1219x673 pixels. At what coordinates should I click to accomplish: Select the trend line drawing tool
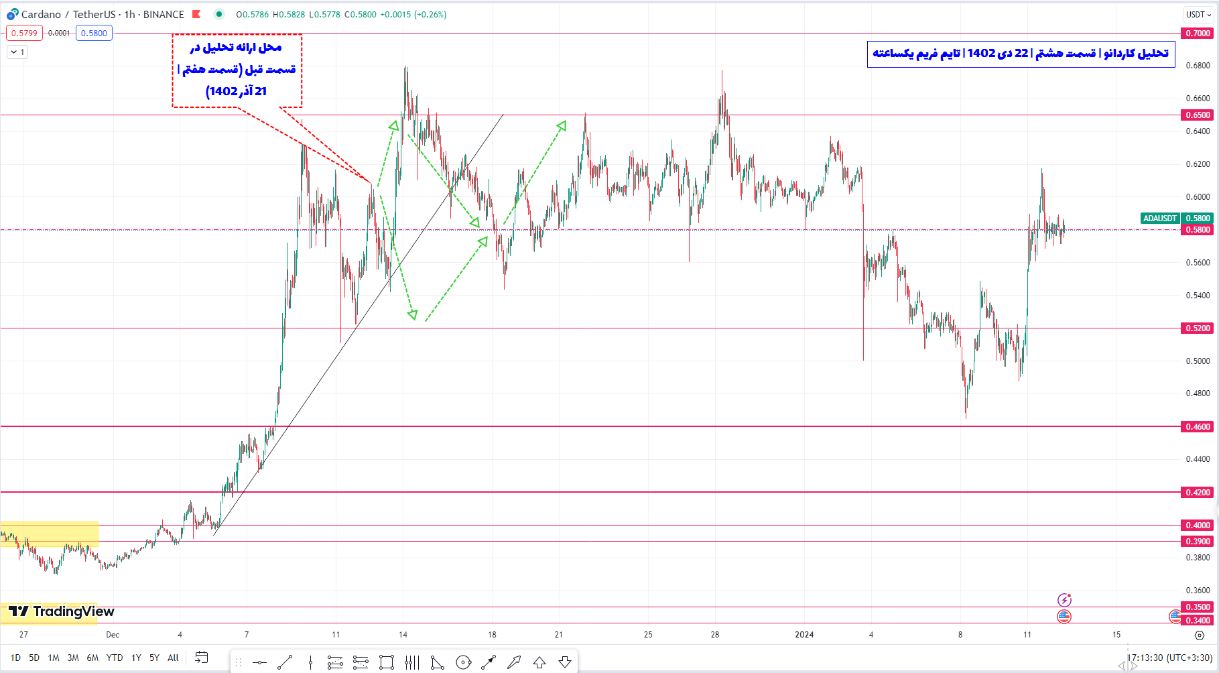[285, 663]
